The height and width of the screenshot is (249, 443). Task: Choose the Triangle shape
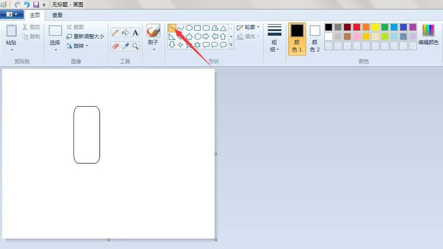coord(223,28)
